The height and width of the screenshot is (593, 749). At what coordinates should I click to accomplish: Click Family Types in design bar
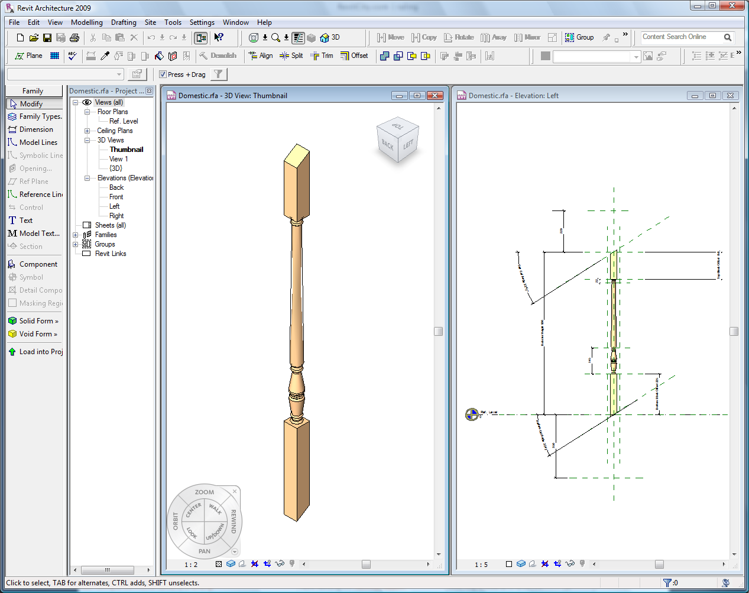[x=35, y=116]
